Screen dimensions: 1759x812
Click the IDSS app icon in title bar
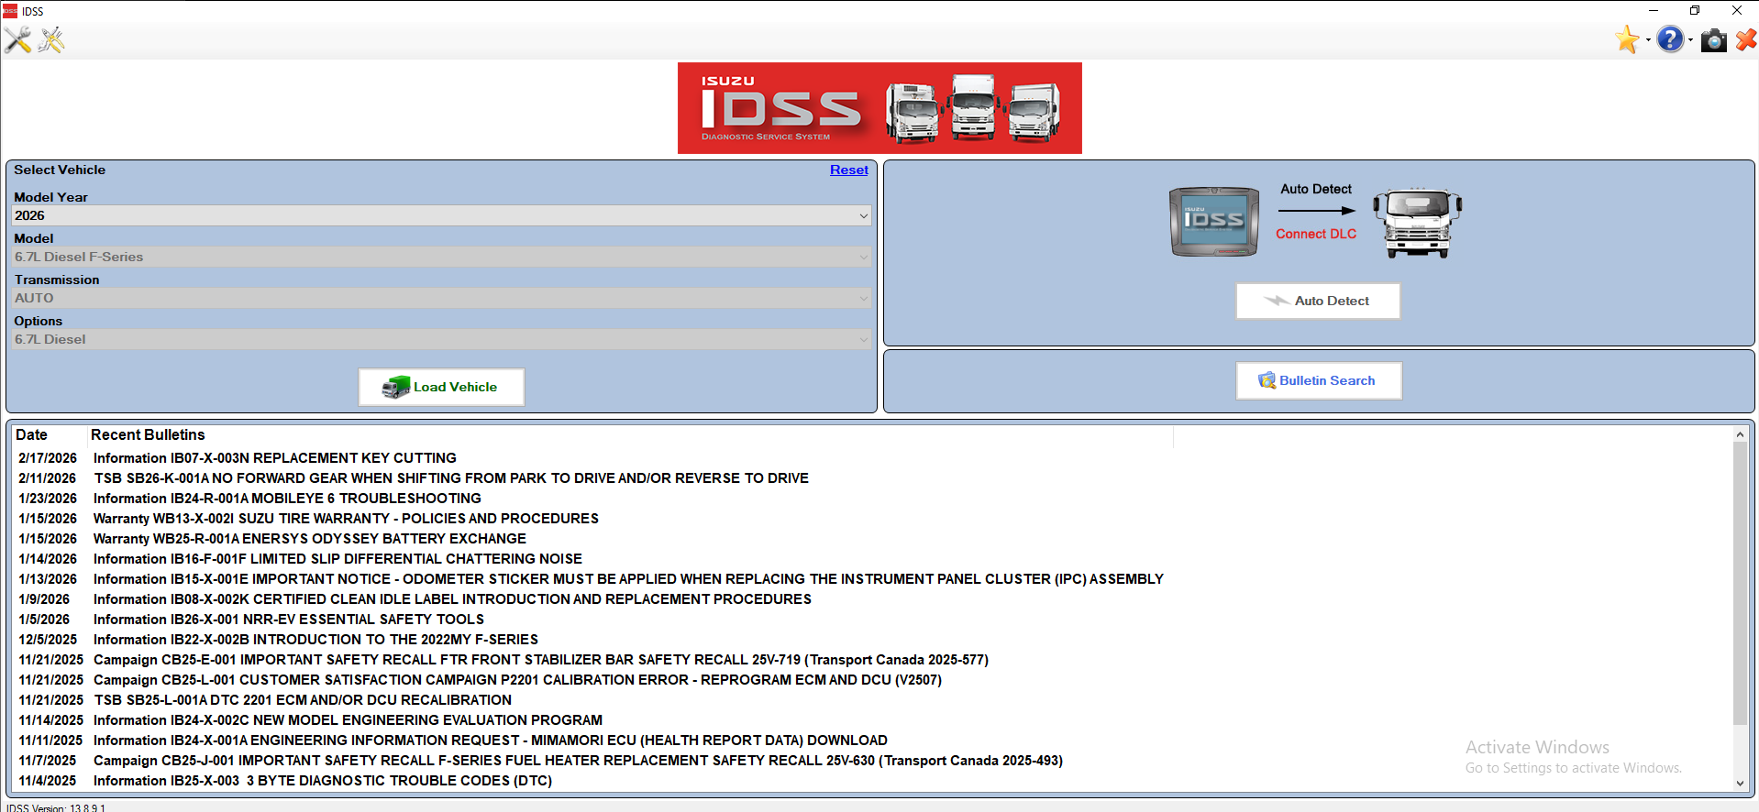pyautogui.click(x=10, y=11)
